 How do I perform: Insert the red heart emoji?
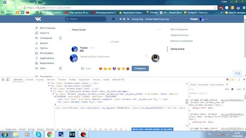click(x=100, y=69)
